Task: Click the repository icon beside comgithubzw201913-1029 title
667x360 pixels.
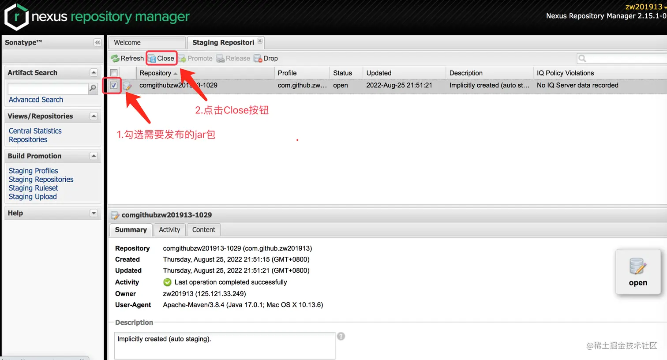Action: coord(115,215)
